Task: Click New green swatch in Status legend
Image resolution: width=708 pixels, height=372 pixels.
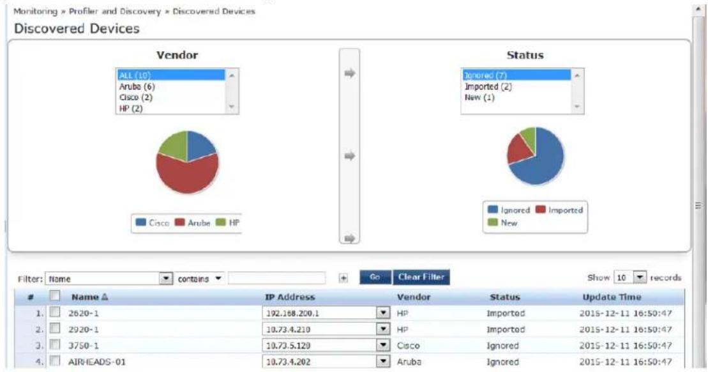Action: click(493, 222)
